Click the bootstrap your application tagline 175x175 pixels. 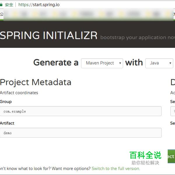click(138, 38)
